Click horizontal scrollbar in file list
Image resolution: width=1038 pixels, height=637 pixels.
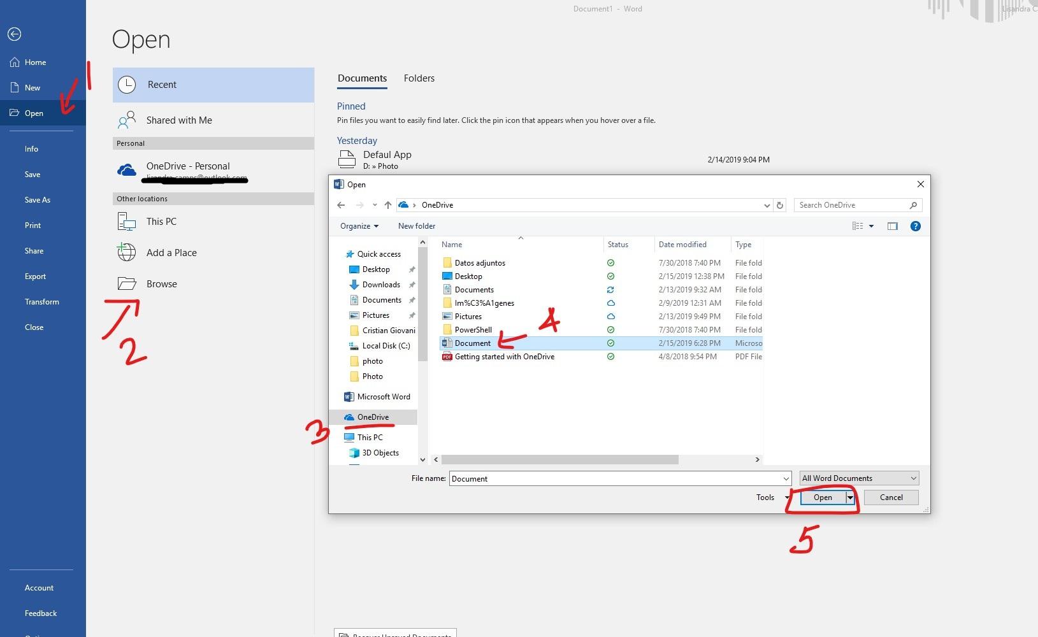tap(559, 459)
